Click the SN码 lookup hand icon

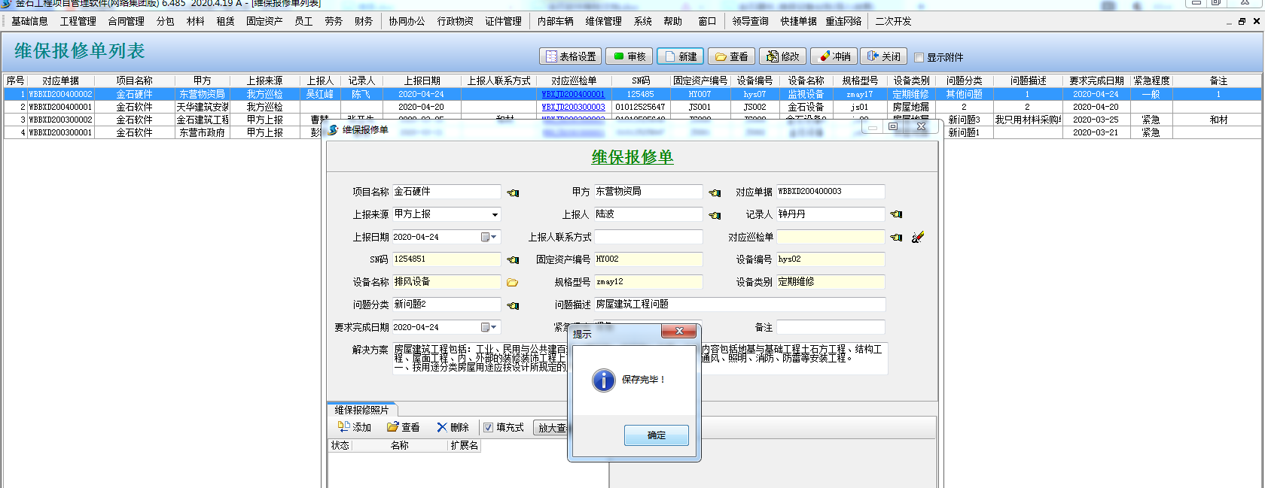click(513, 260)
